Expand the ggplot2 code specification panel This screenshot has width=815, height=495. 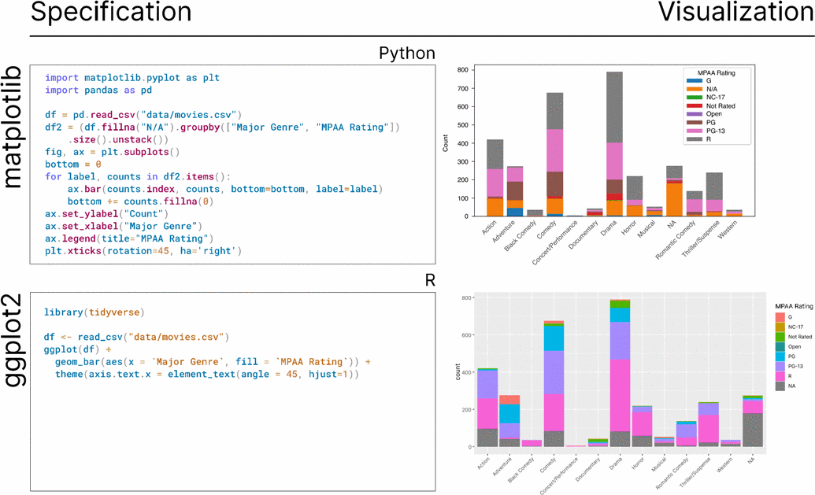(x=232, y=386)
